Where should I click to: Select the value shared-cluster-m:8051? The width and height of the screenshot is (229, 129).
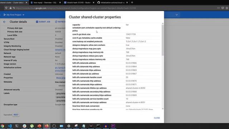coord(135,102)
